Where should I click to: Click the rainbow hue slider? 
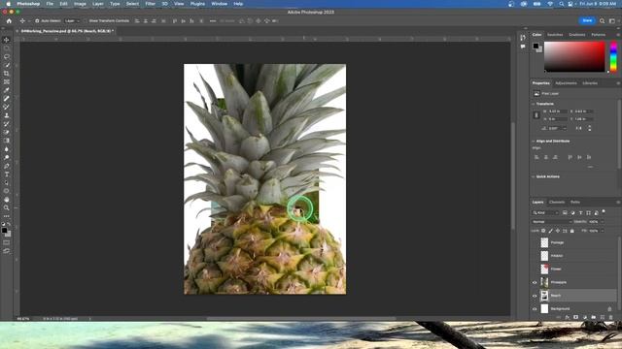(x=613, y=56)
